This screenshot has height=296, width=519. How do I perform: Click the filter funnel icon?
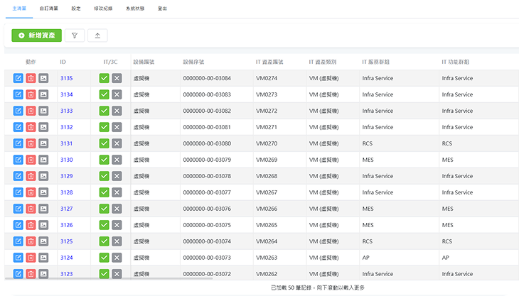point(74,35)
